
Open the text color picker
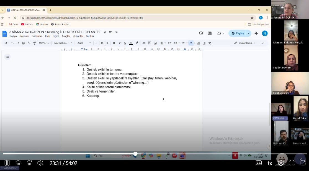131,43
